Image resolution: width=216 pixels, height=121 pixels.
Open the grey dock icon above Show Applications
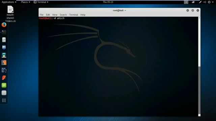[4, 93]
